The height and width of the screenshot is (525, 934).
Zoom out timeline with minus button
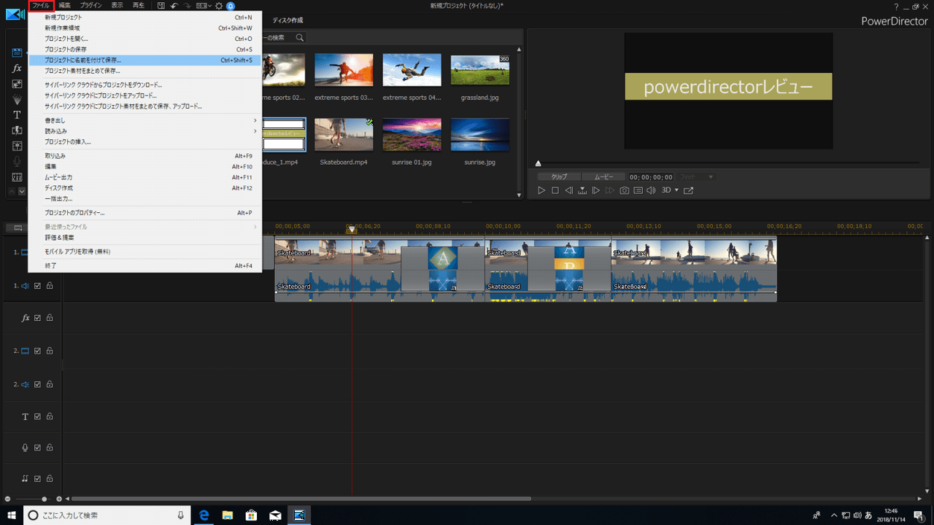7,499
